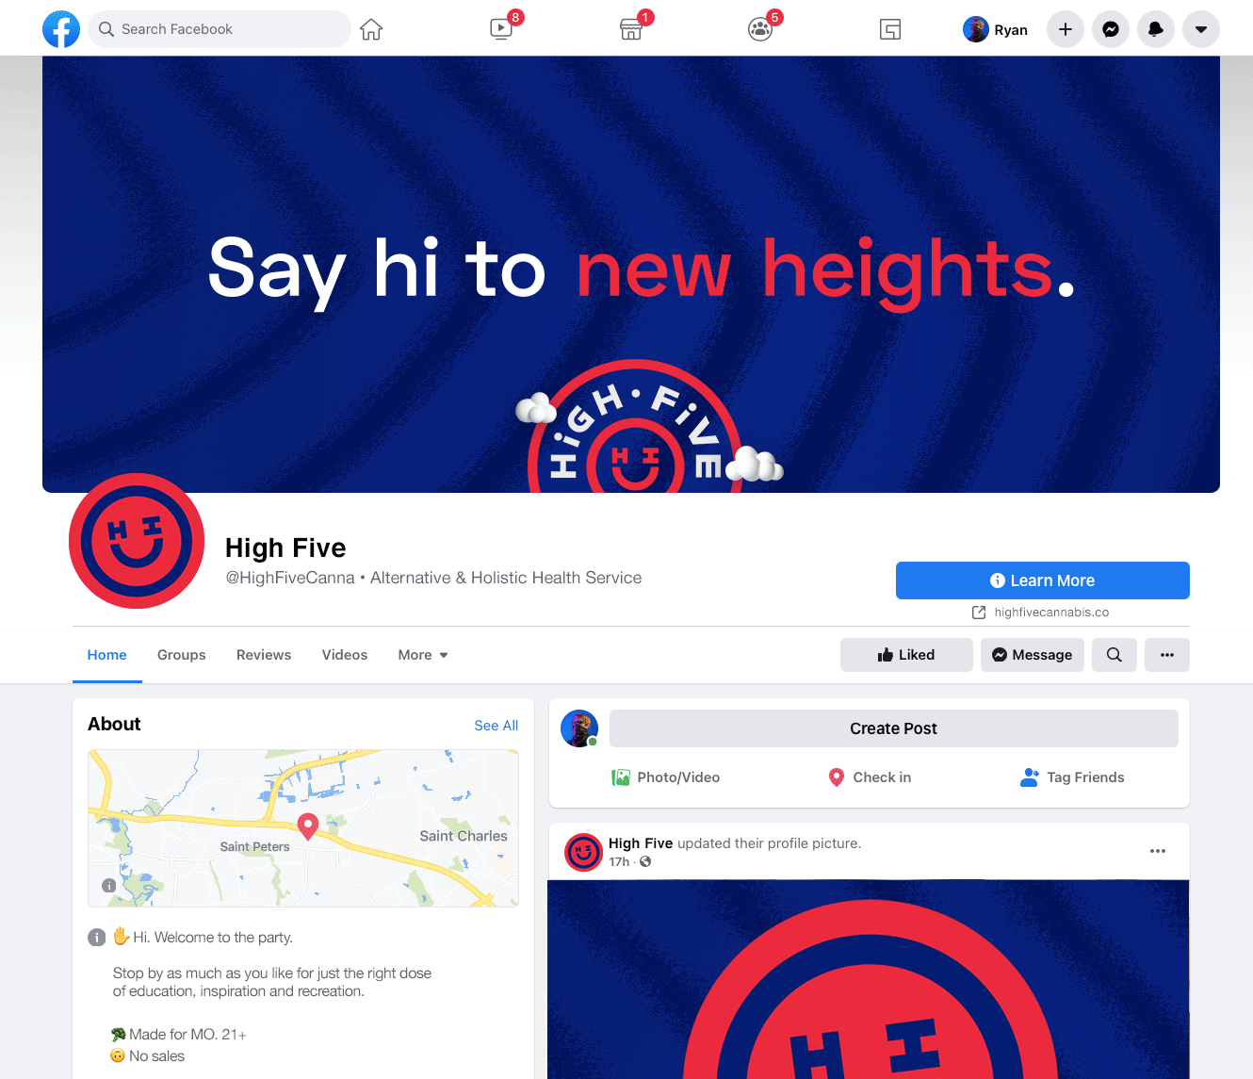The width and height of the screenshot is (1253, 1079).
Task: Search this page with magnifier icon
Action: coord(1115,655)
